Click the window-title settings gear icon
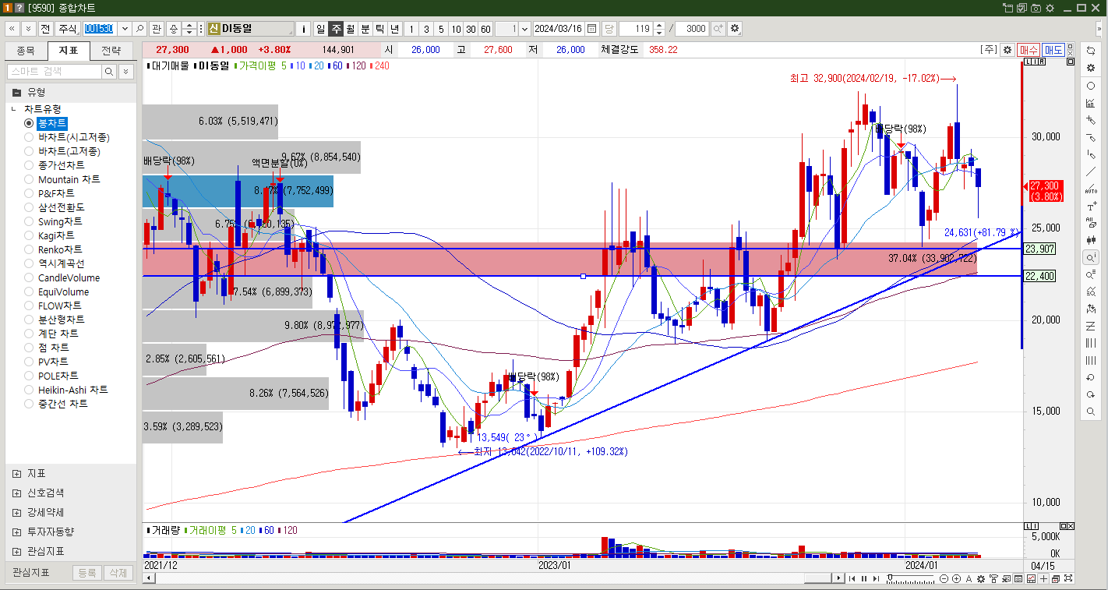 1050,8
